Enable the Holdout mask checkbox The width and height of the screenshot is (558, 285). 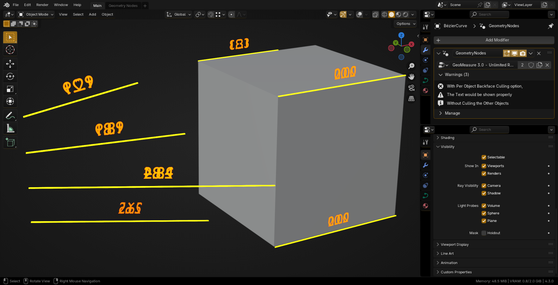484,233
